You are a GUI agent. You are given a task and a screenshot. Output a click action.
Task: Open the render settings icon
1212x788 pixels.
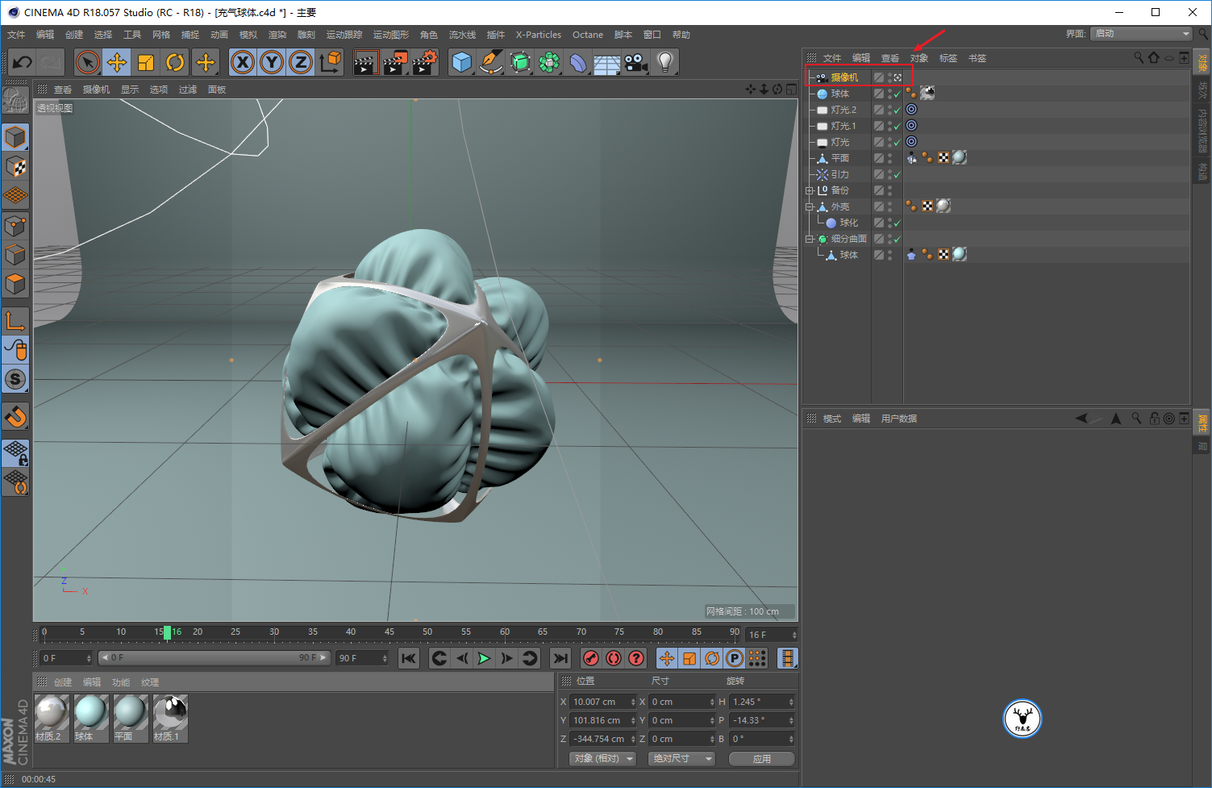coord(425,62)
